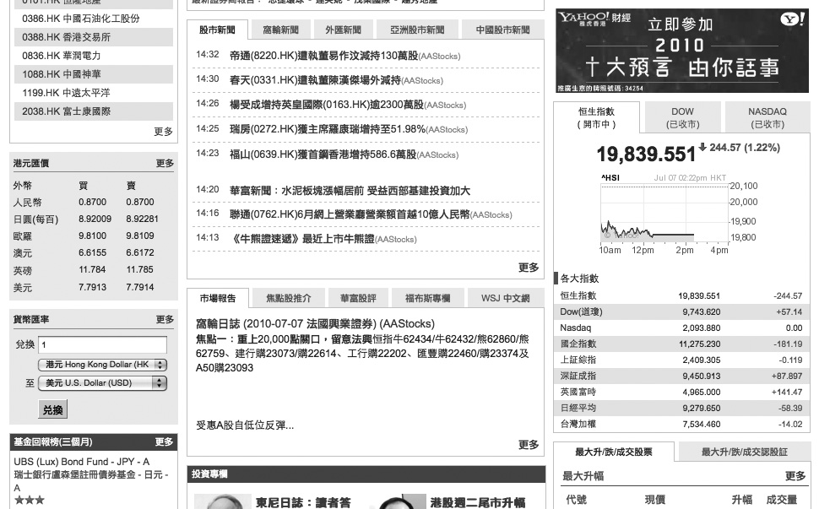Select the WSJ 中文網 tab

[505, 298]
